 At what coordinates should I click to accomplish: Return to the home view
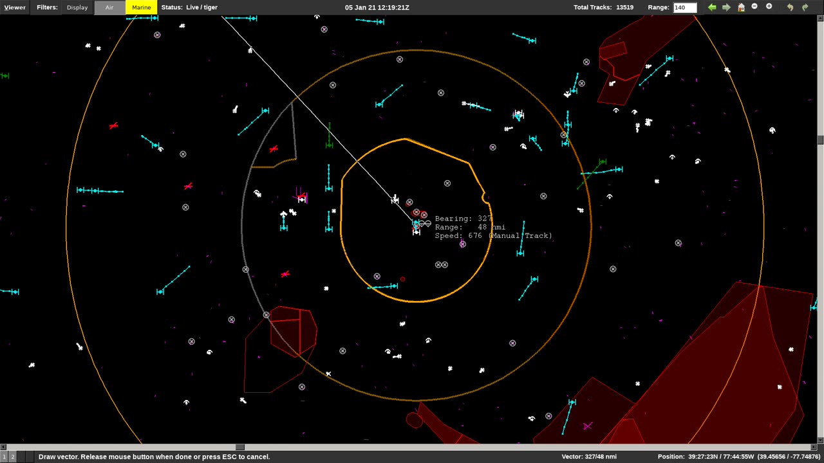coord(741,7)
